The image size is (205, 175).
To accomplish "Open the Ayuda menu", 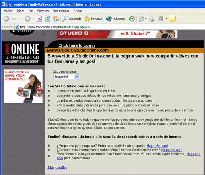I will [78, 10].
